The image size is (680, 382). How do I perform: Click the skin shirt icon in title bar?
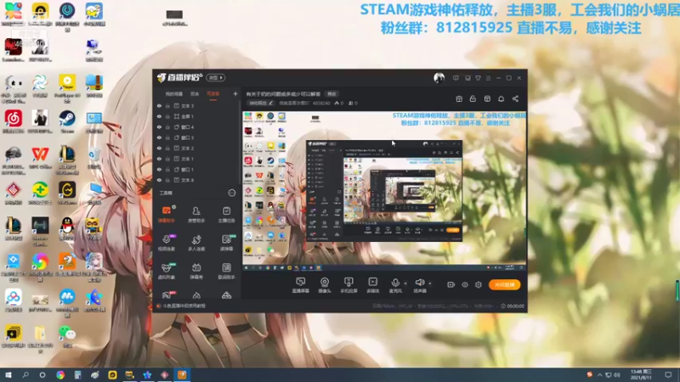coord(478,78)
